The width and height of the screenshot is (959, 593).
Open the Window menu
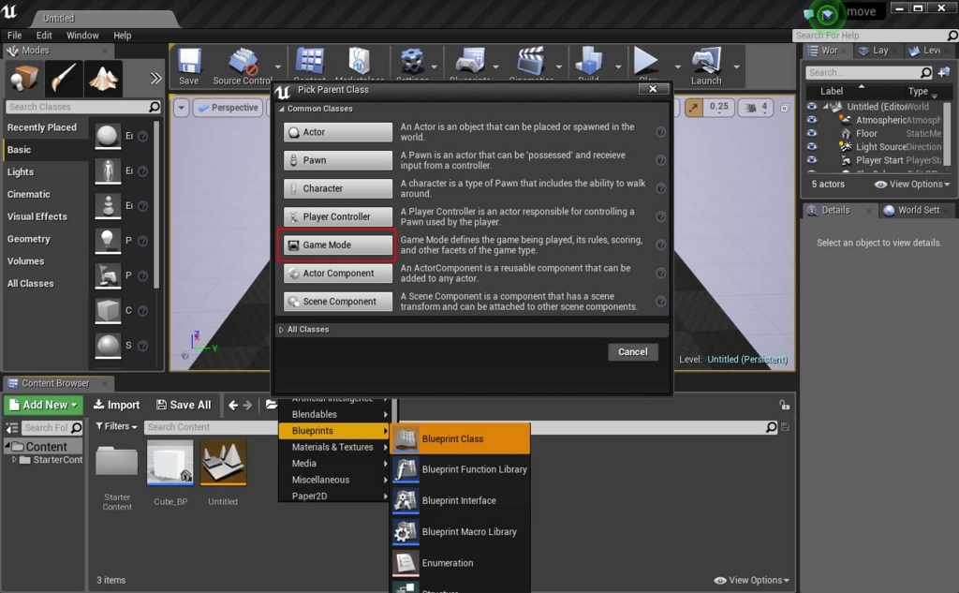(x=82, y=36)
